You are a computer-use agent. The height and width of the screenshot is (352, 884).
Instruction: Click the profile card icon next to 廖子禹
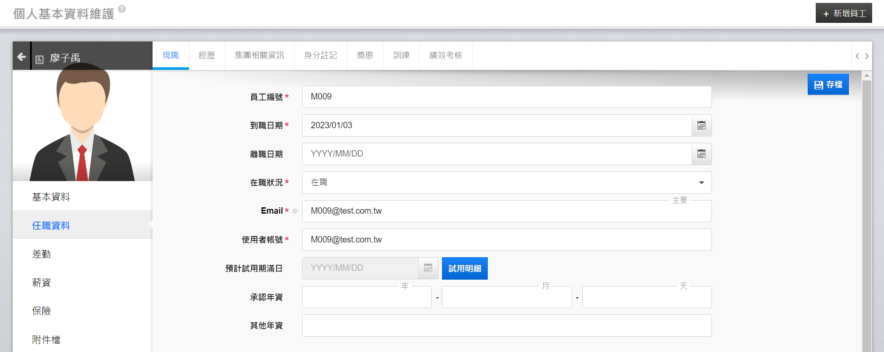coord(39,60)
